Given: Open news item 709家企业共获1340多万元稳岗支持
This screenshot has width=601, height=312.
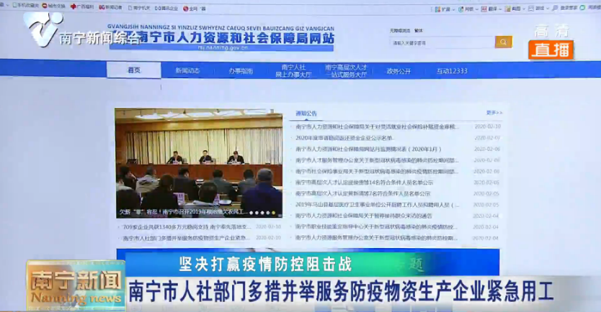Looking at the screenshot, I should [x=187, y=227].
